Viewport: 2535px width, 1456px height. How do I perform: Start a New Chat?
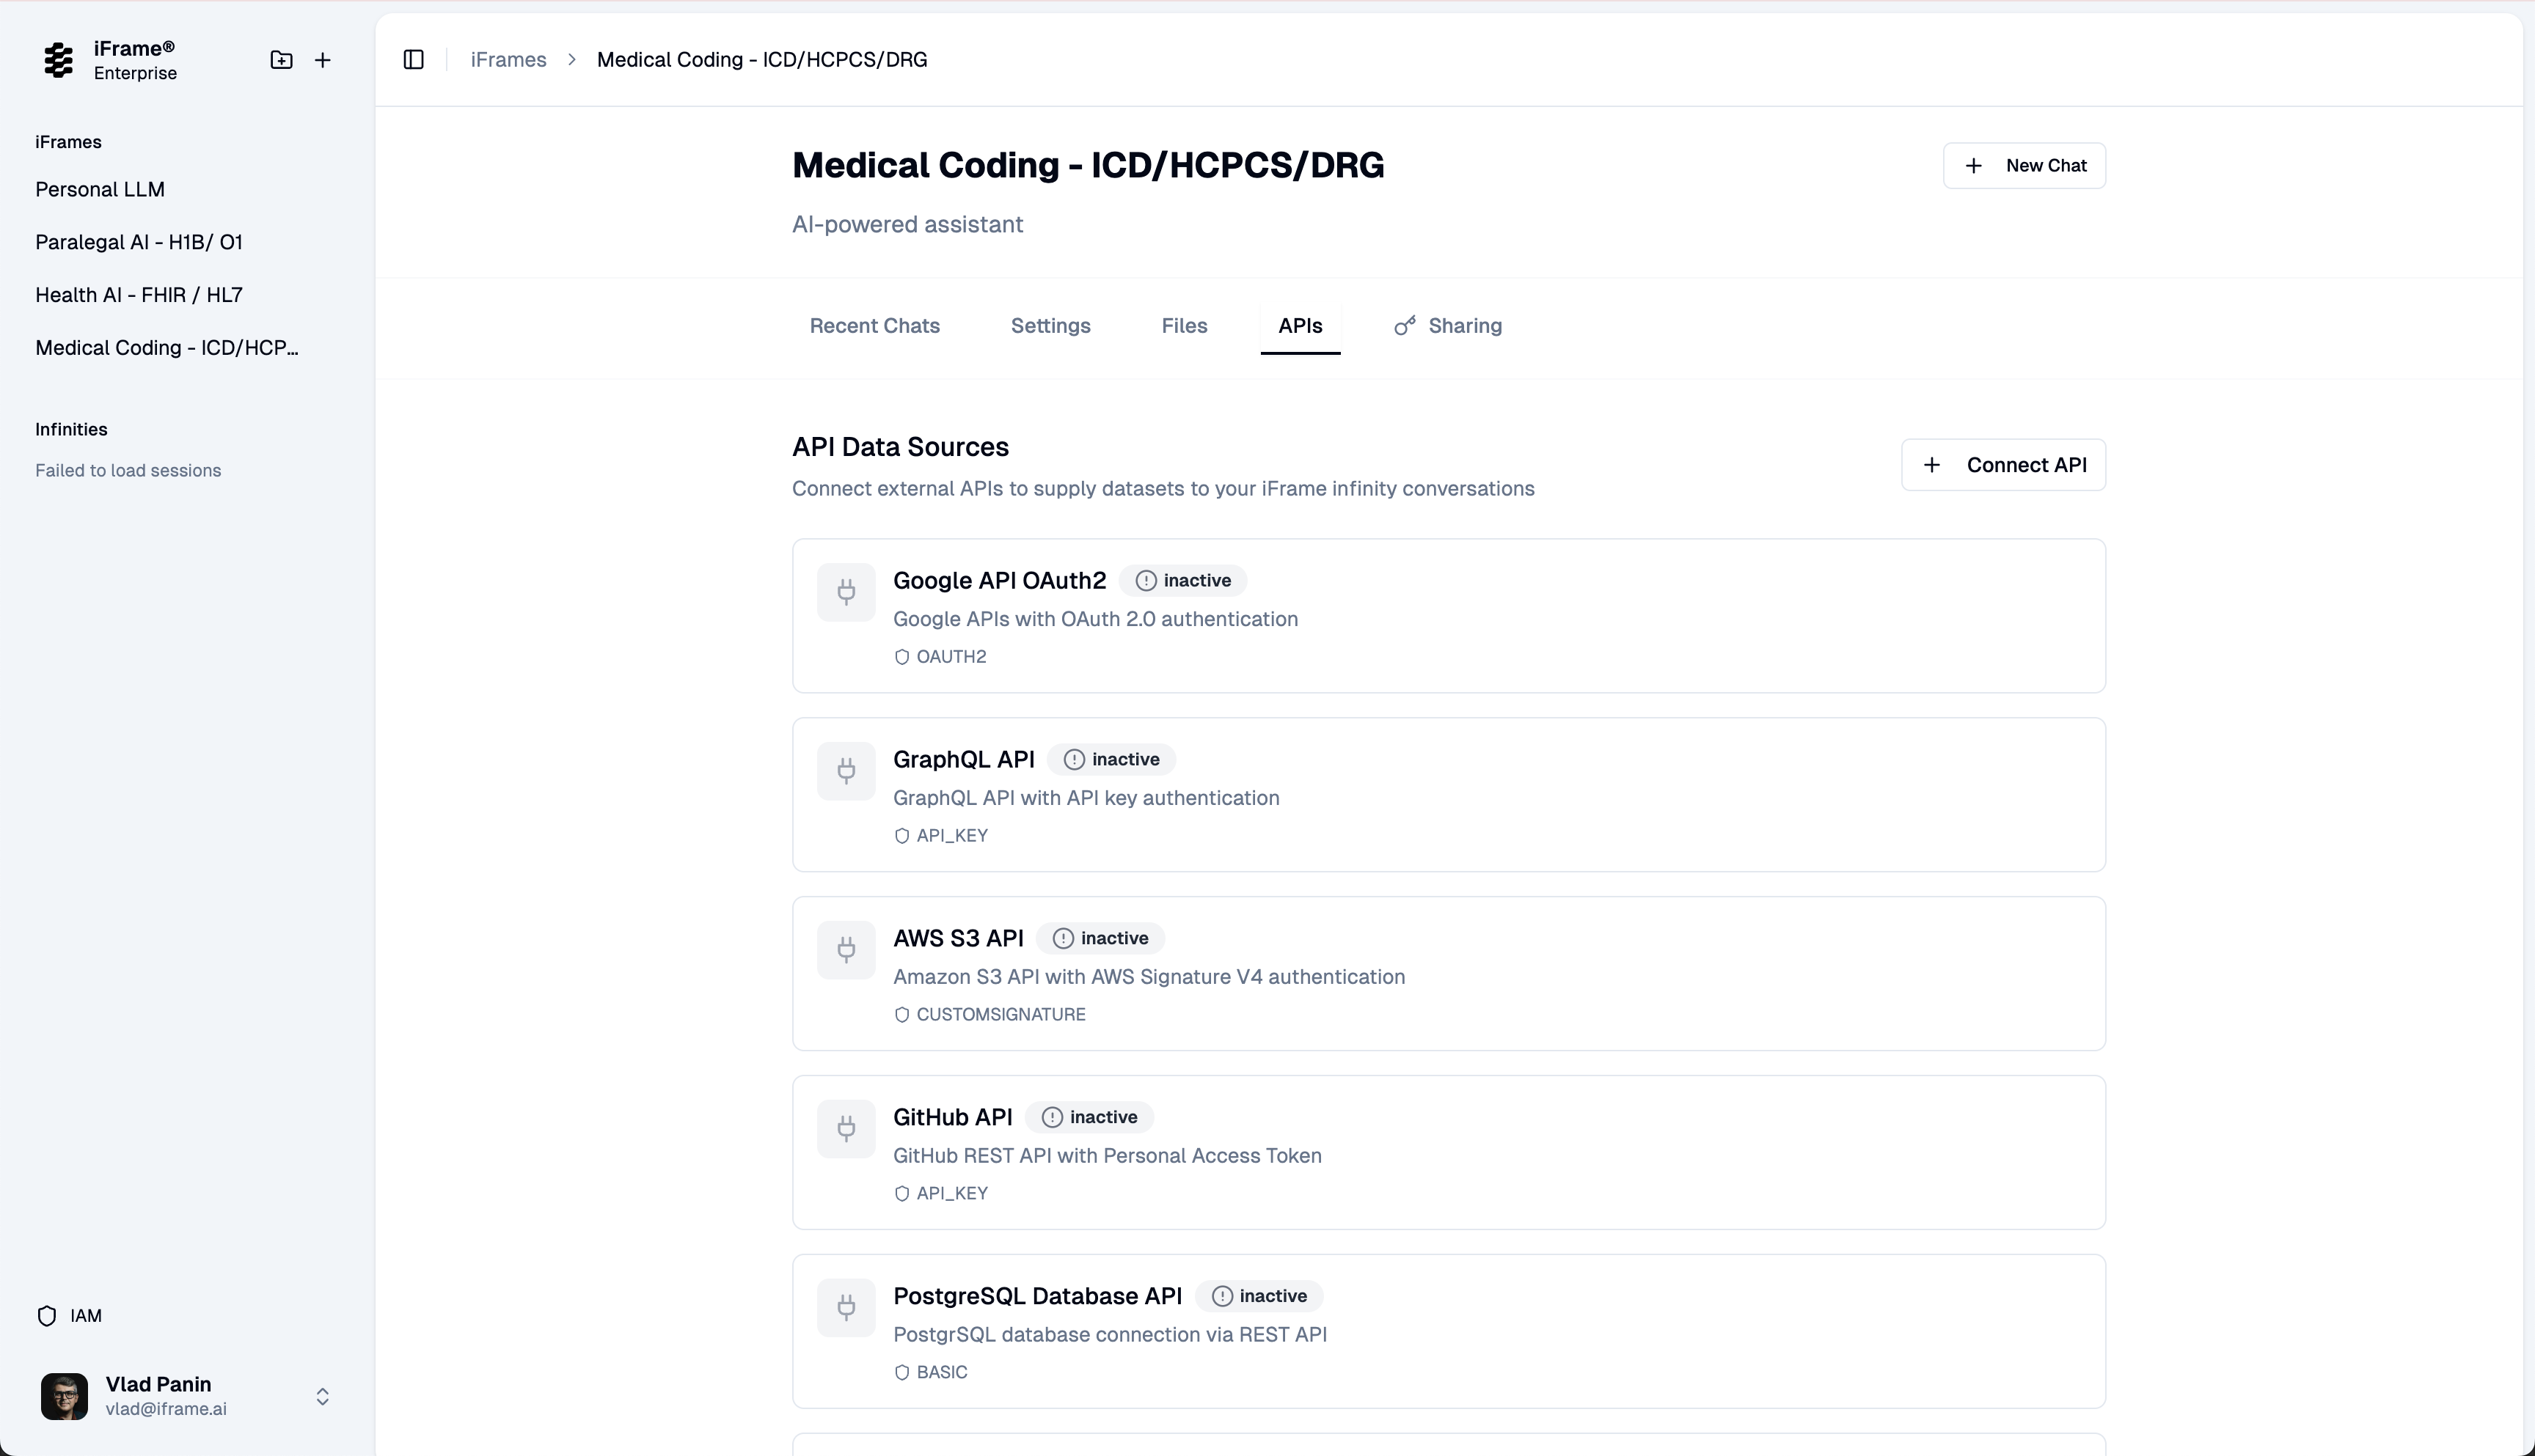[2024, 166]
